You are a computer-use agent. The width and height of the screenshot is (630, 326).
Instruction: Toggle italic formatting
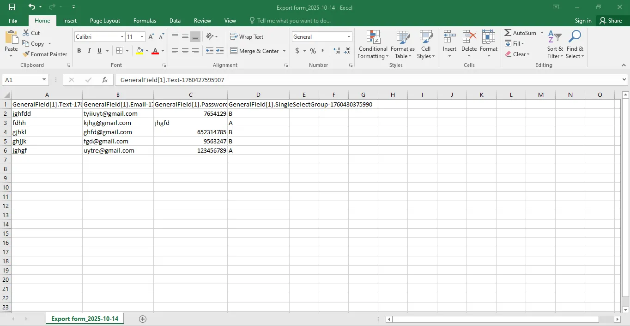pos(90,51)
